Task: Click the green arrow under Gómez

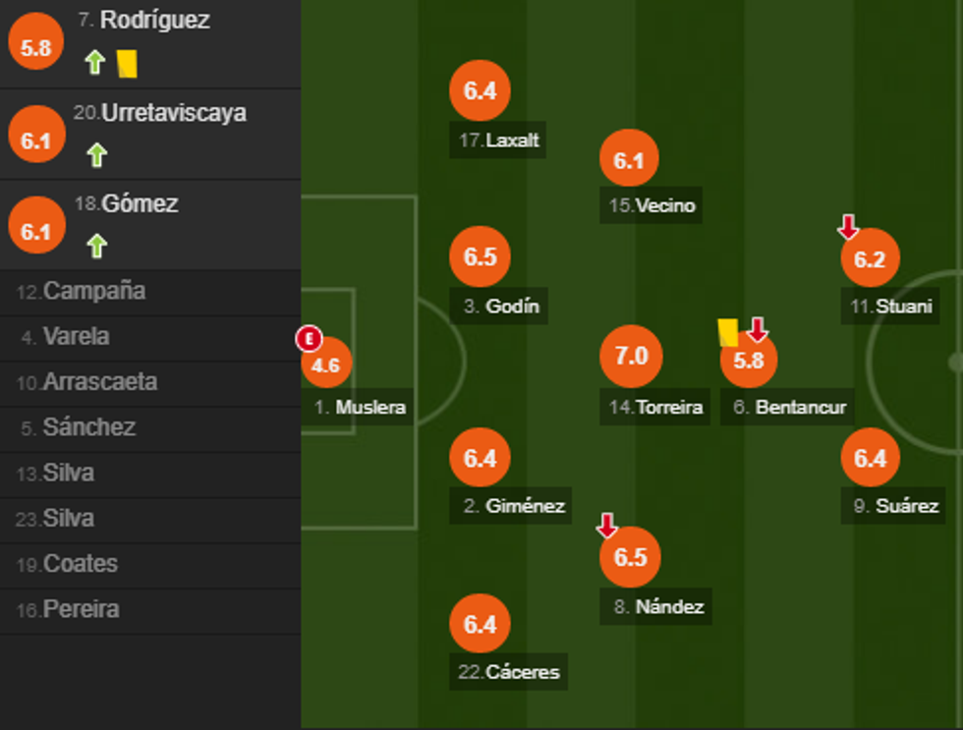Action: point(96,245)
